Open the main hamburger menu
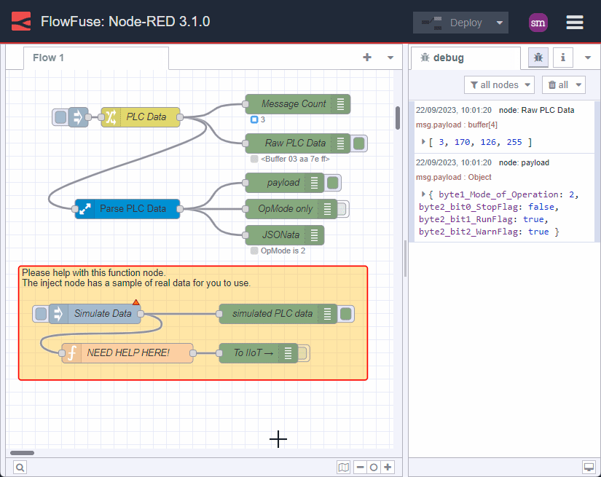Image resolution: width=601 pixels, height=477 pixels. coord(575,23)
